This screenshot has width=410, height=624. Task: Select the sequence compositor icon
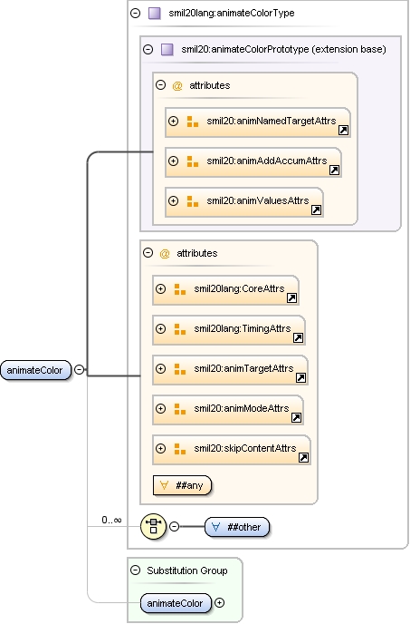pyautogui.click(x=153, y=526)
